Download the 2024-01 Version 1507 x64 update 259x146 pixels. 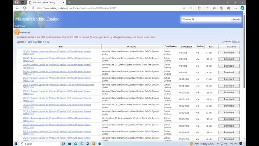pyautogui.click(x=229, y=66)
